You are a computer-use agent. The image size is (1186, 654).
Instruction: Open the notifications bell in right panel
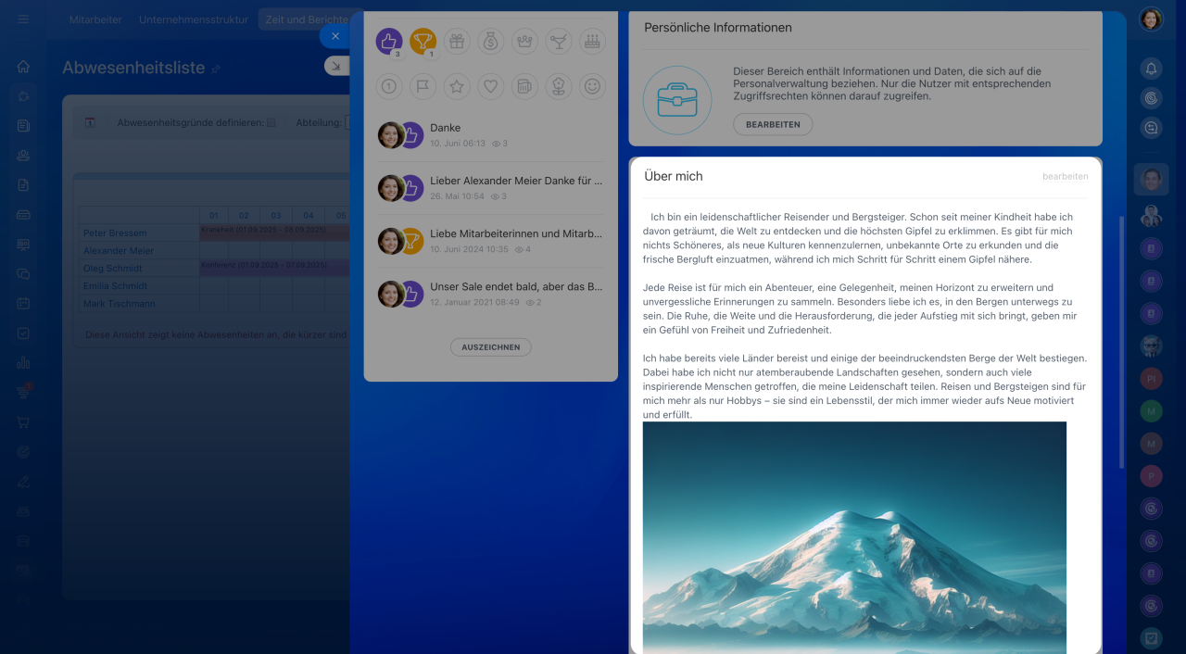tap(1151, 68)
